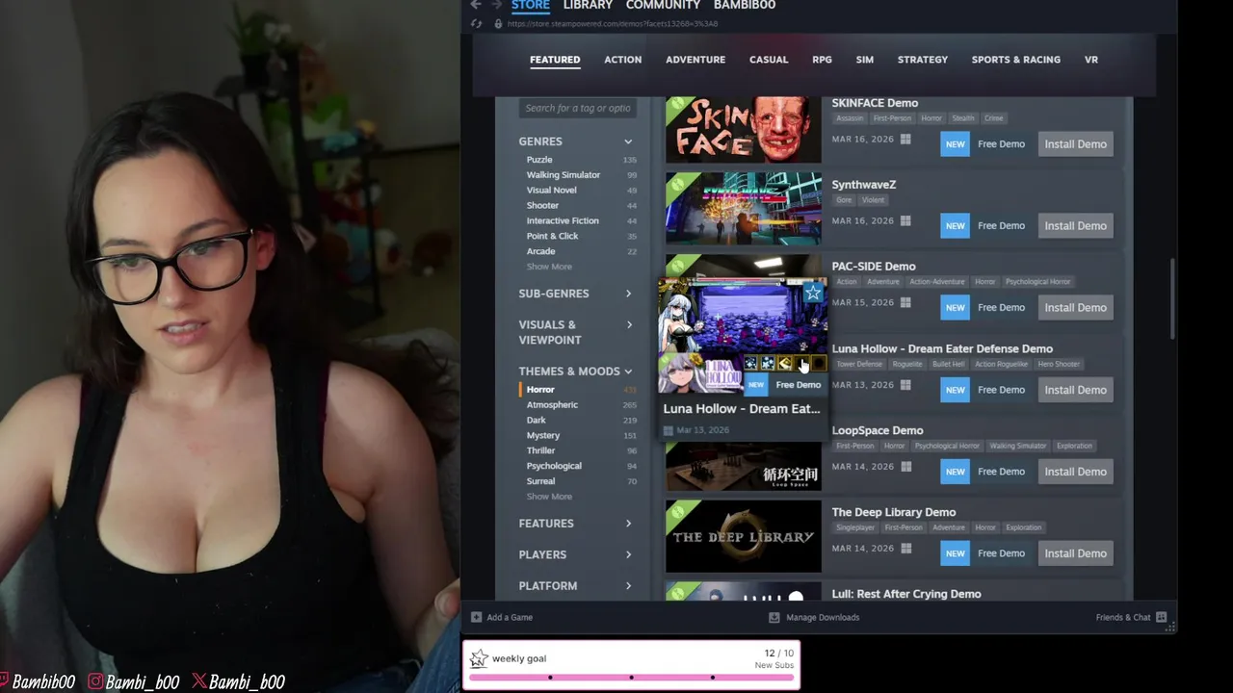Reload the store page with refresh icon
Image resolution: width=1233 pixels, height=693 pixels.
(x=477, y=23)
